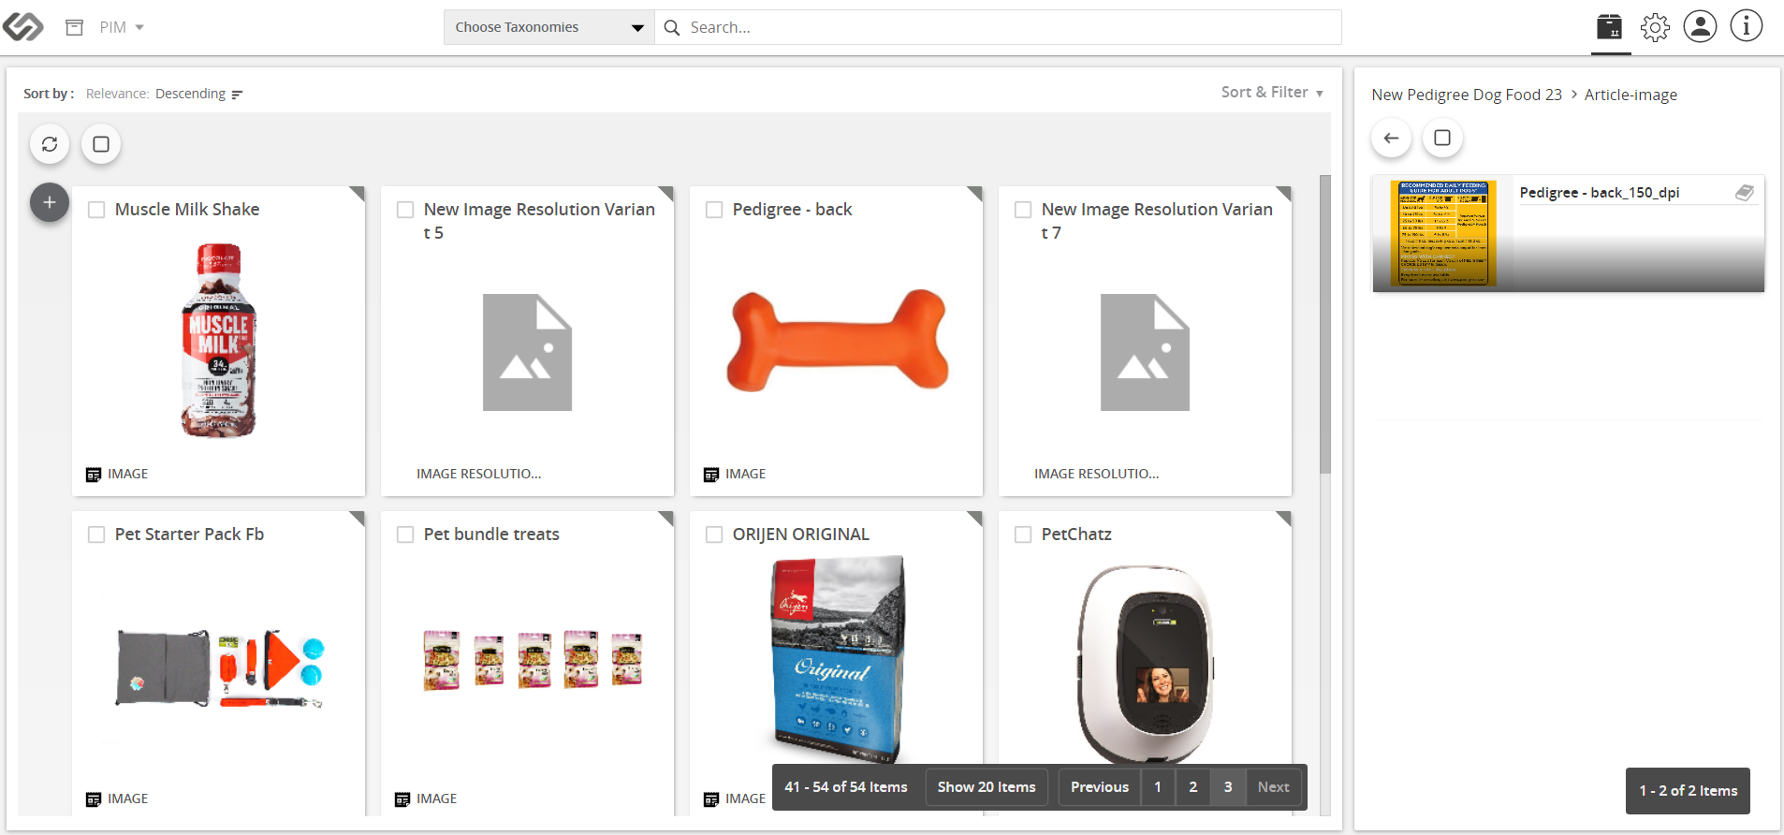Click the plus add button
The height and width of the screenshot is (835, 1784).
pos(50,202)
